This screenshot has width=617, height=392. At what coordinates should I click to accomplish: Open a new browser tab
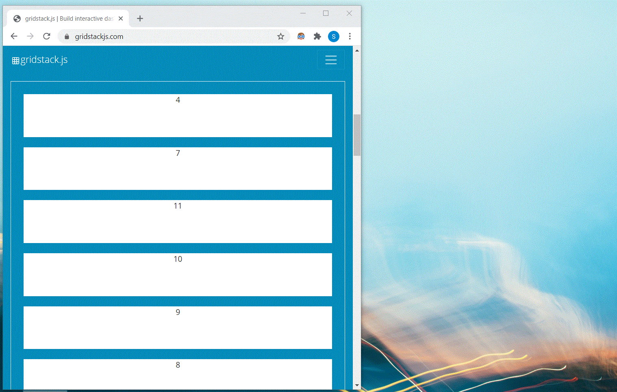pos(140,18)
